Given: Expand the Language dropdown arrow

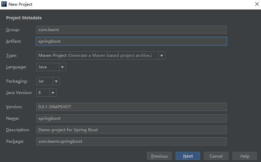Looking at the screenshot, I should (62, 67).
